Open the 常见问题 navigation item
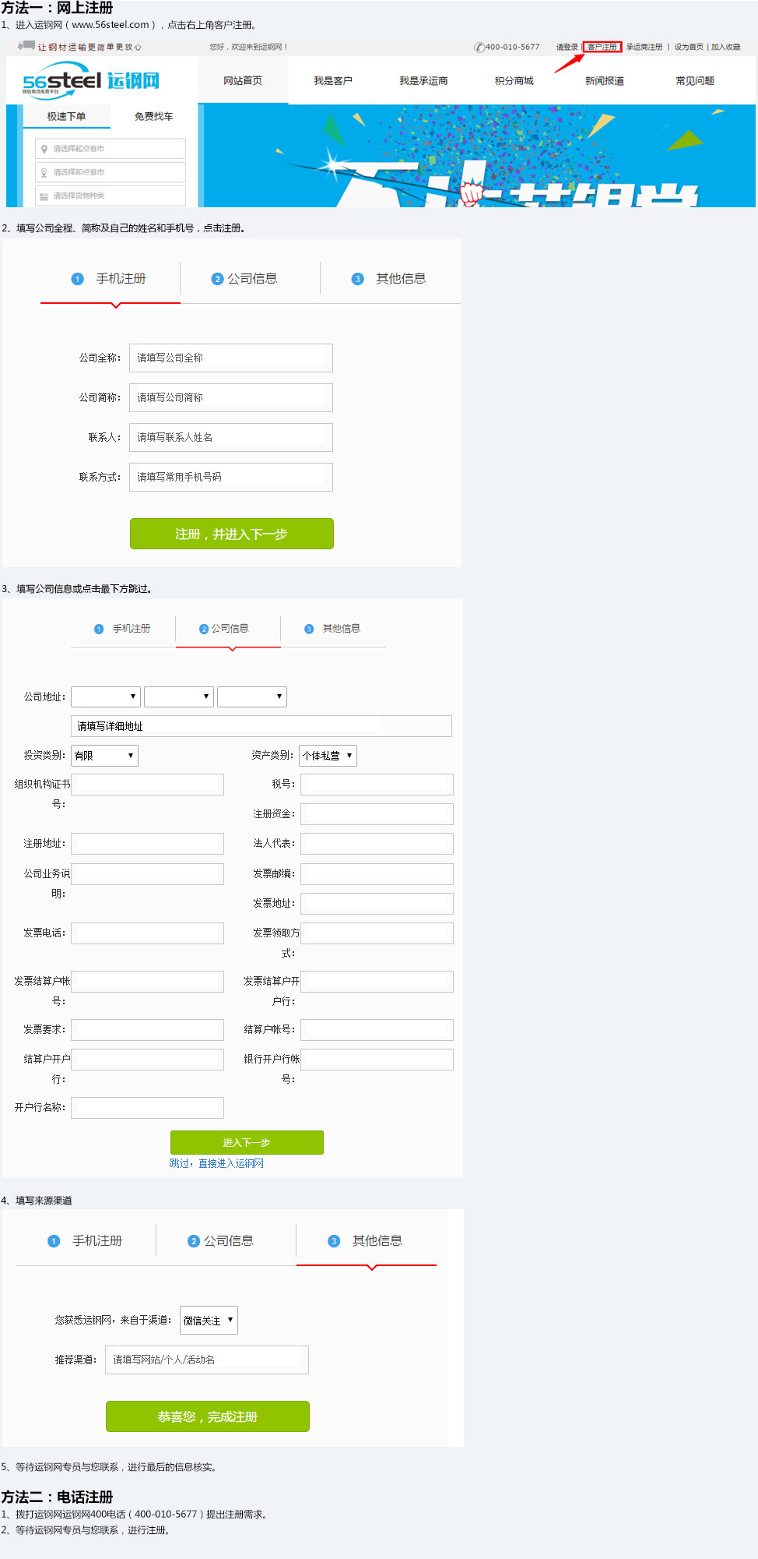Viewport: 758px width, 1559px height. [x=695, y=80]
